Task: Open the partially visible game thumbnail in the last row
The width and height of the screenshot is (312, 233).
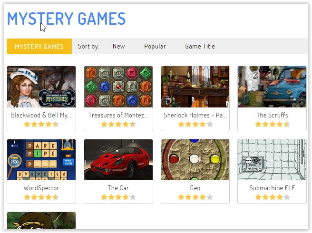Action: pos(41,221)
